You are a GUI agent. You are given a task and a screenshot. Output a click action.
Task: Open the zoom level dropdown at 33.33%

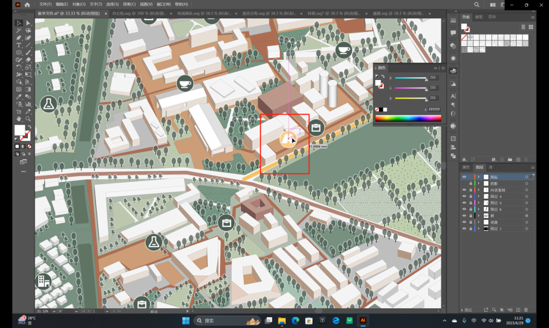pos(54,311)
